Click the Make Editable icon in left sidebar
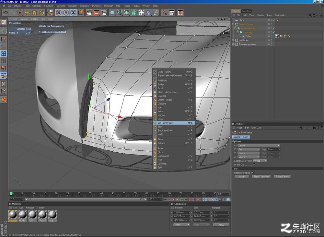324x237 pixels. (4, 30)
